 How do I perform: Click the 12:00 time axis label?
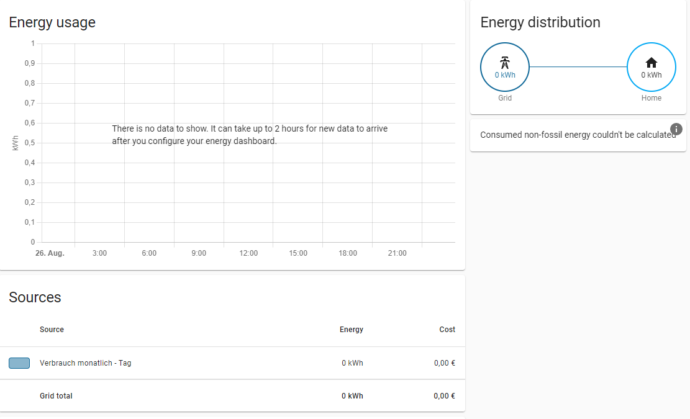[248, 253]
